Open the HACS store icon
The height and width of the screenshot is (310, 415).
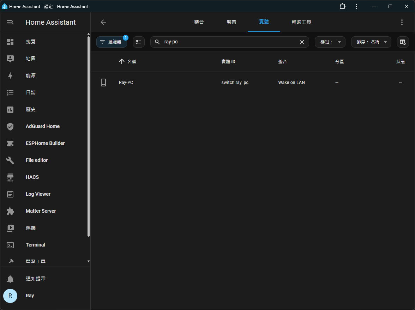(10, 177)
